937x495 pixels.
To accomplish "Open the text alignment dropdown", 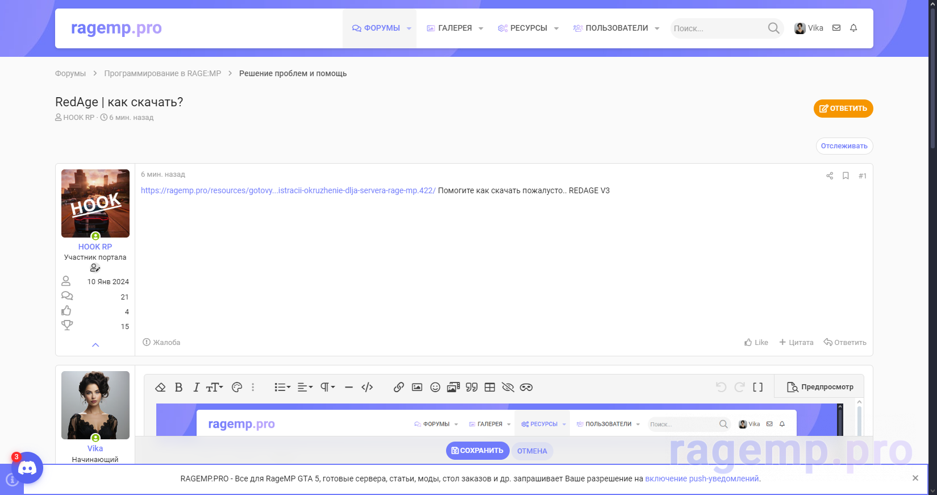I will click(x=305, y=387).
